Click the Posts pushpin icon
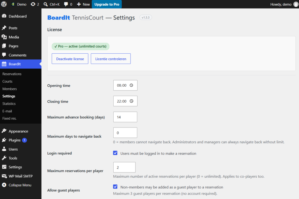Image resolution: width=299 pixels, height=199 pixels. pos(4,28)
